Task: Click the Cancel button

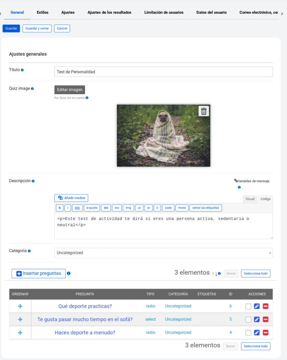Action: [x=62, y=28]
